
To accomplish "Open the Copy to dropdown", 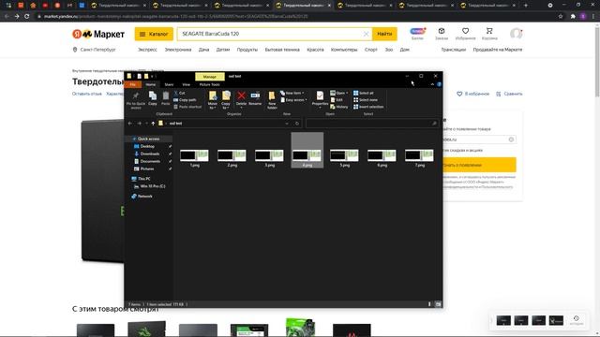I will click(x=226, y=100).
